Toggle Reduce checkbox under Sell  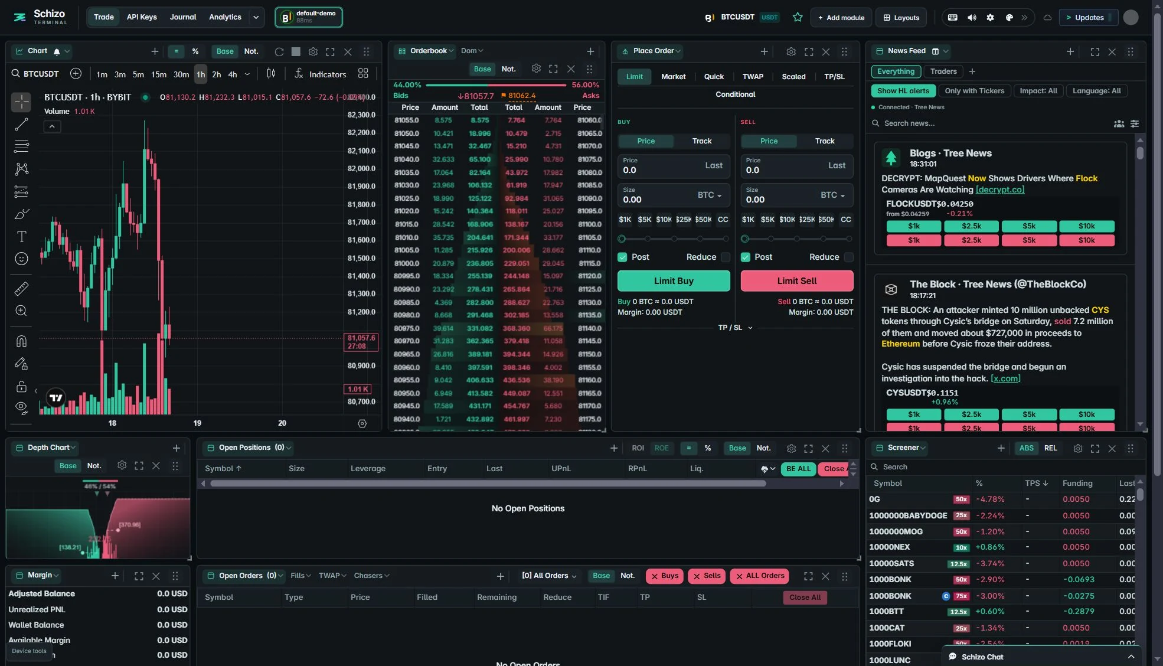coord(848,257)
